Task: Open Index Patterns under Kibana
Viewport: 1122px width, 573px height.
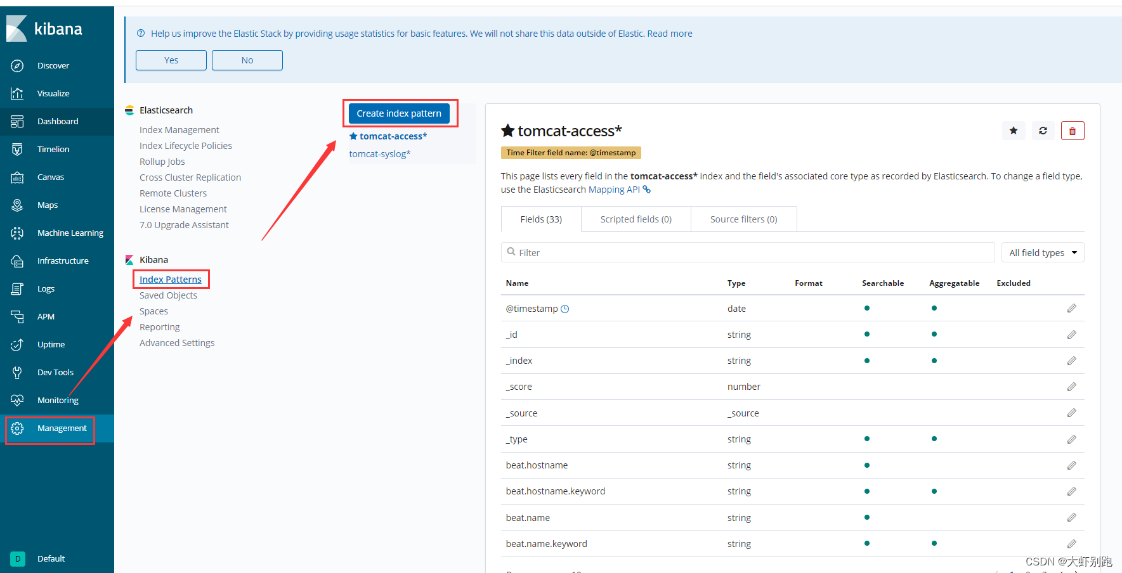Action: pos(171,280)
